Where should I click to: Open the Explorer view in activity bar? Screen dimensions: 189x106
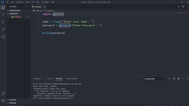click(3, 7)
